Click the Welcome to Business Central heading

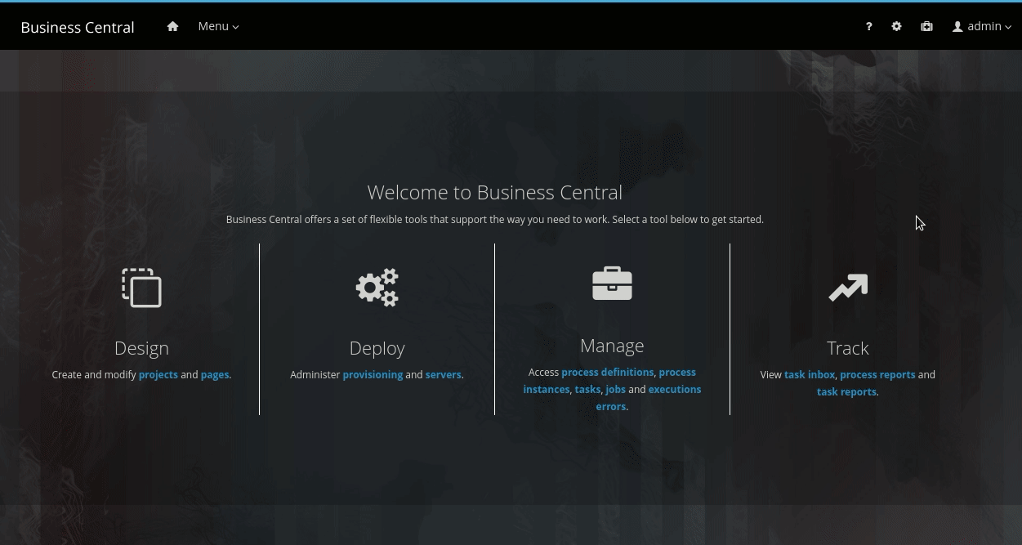pos(495,192)
